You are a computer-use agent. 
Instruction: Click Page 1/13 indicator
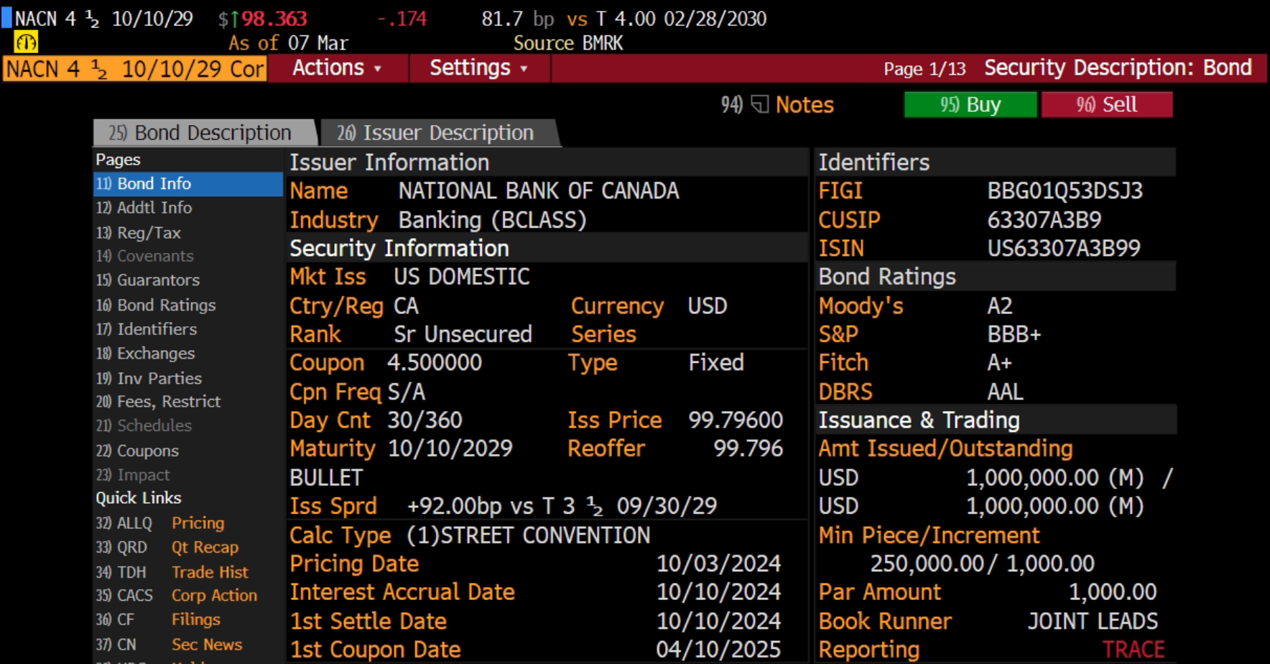[x=924, y=69]
